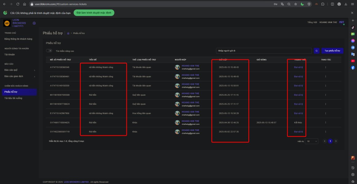357x184 pixels.
Task: Click LION BROKERS LIMITED footer link
Action: 76,182
